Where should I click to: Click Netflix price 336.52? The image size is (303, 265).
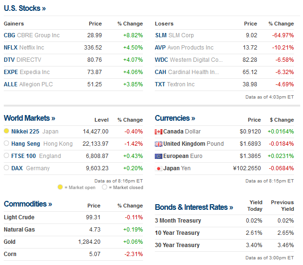93,48
